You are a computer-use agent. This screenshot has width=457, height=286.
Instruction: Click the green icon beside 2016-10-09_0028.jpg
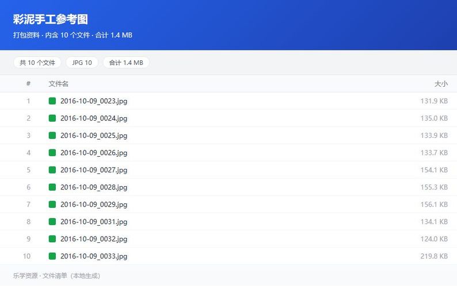[52, 187]
